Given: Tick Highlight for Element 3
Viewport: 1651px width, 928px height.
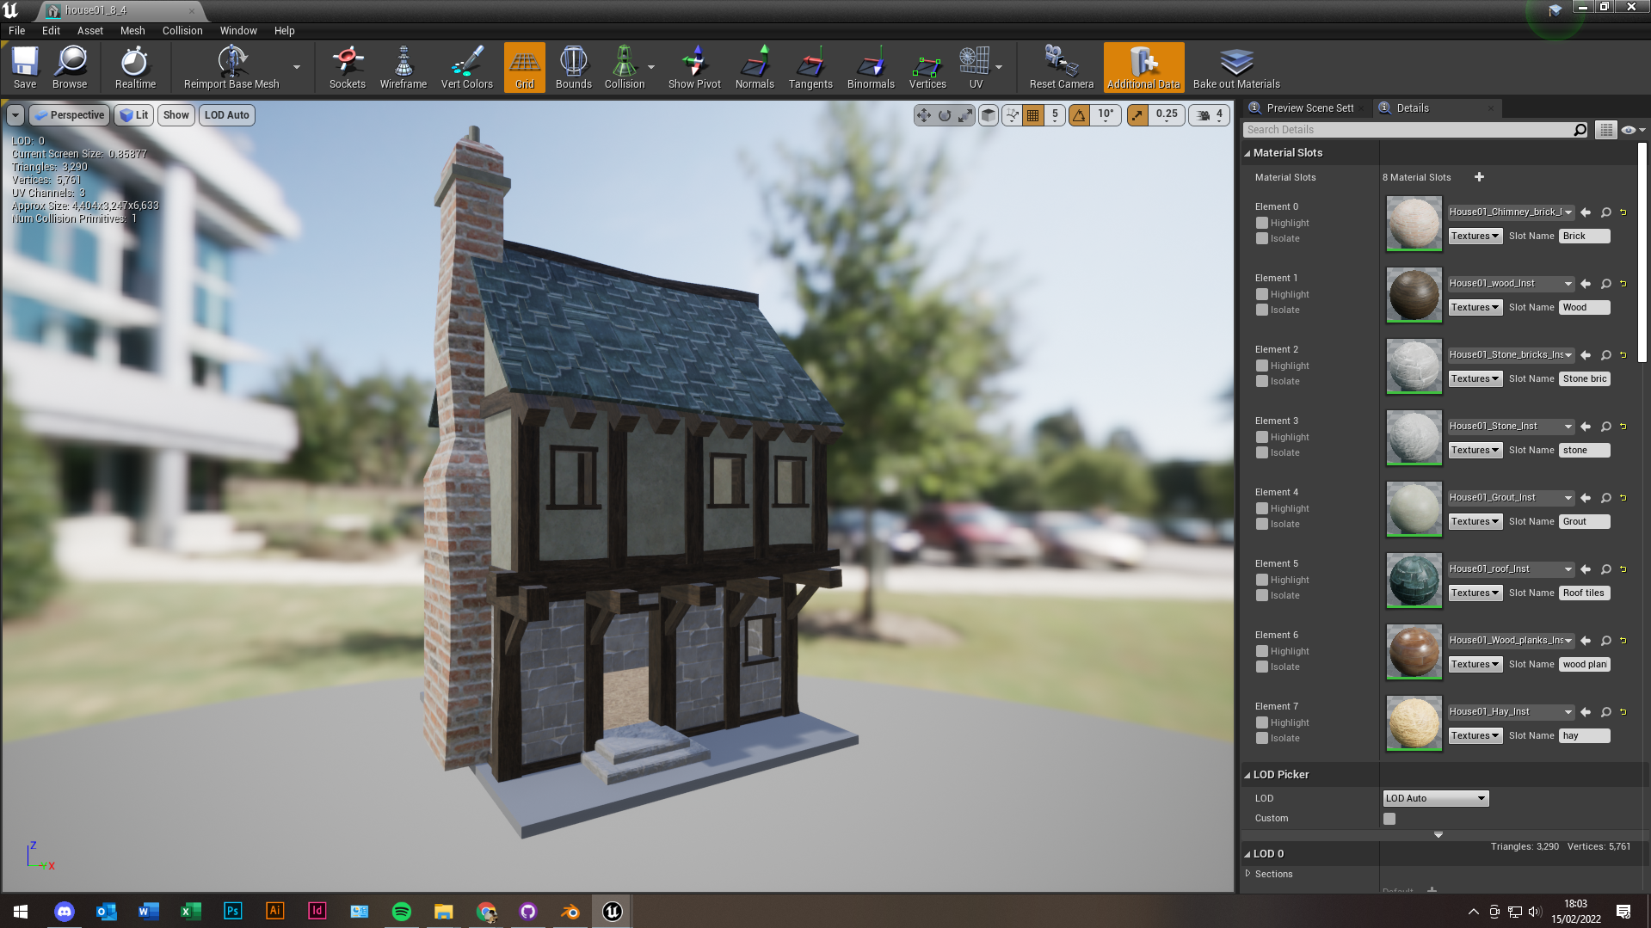Looking at the screenshot, I should [x=1262, y=437].
